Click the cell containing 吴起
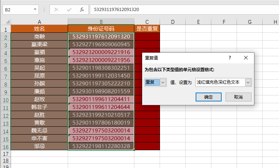The width and height of the screenshot is (279, 168). 39,68
